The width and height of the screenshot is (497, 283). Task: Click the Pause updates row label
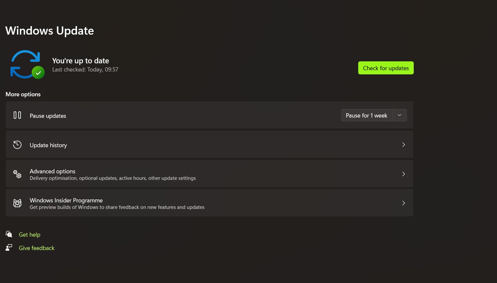click(x=48, y=116)
